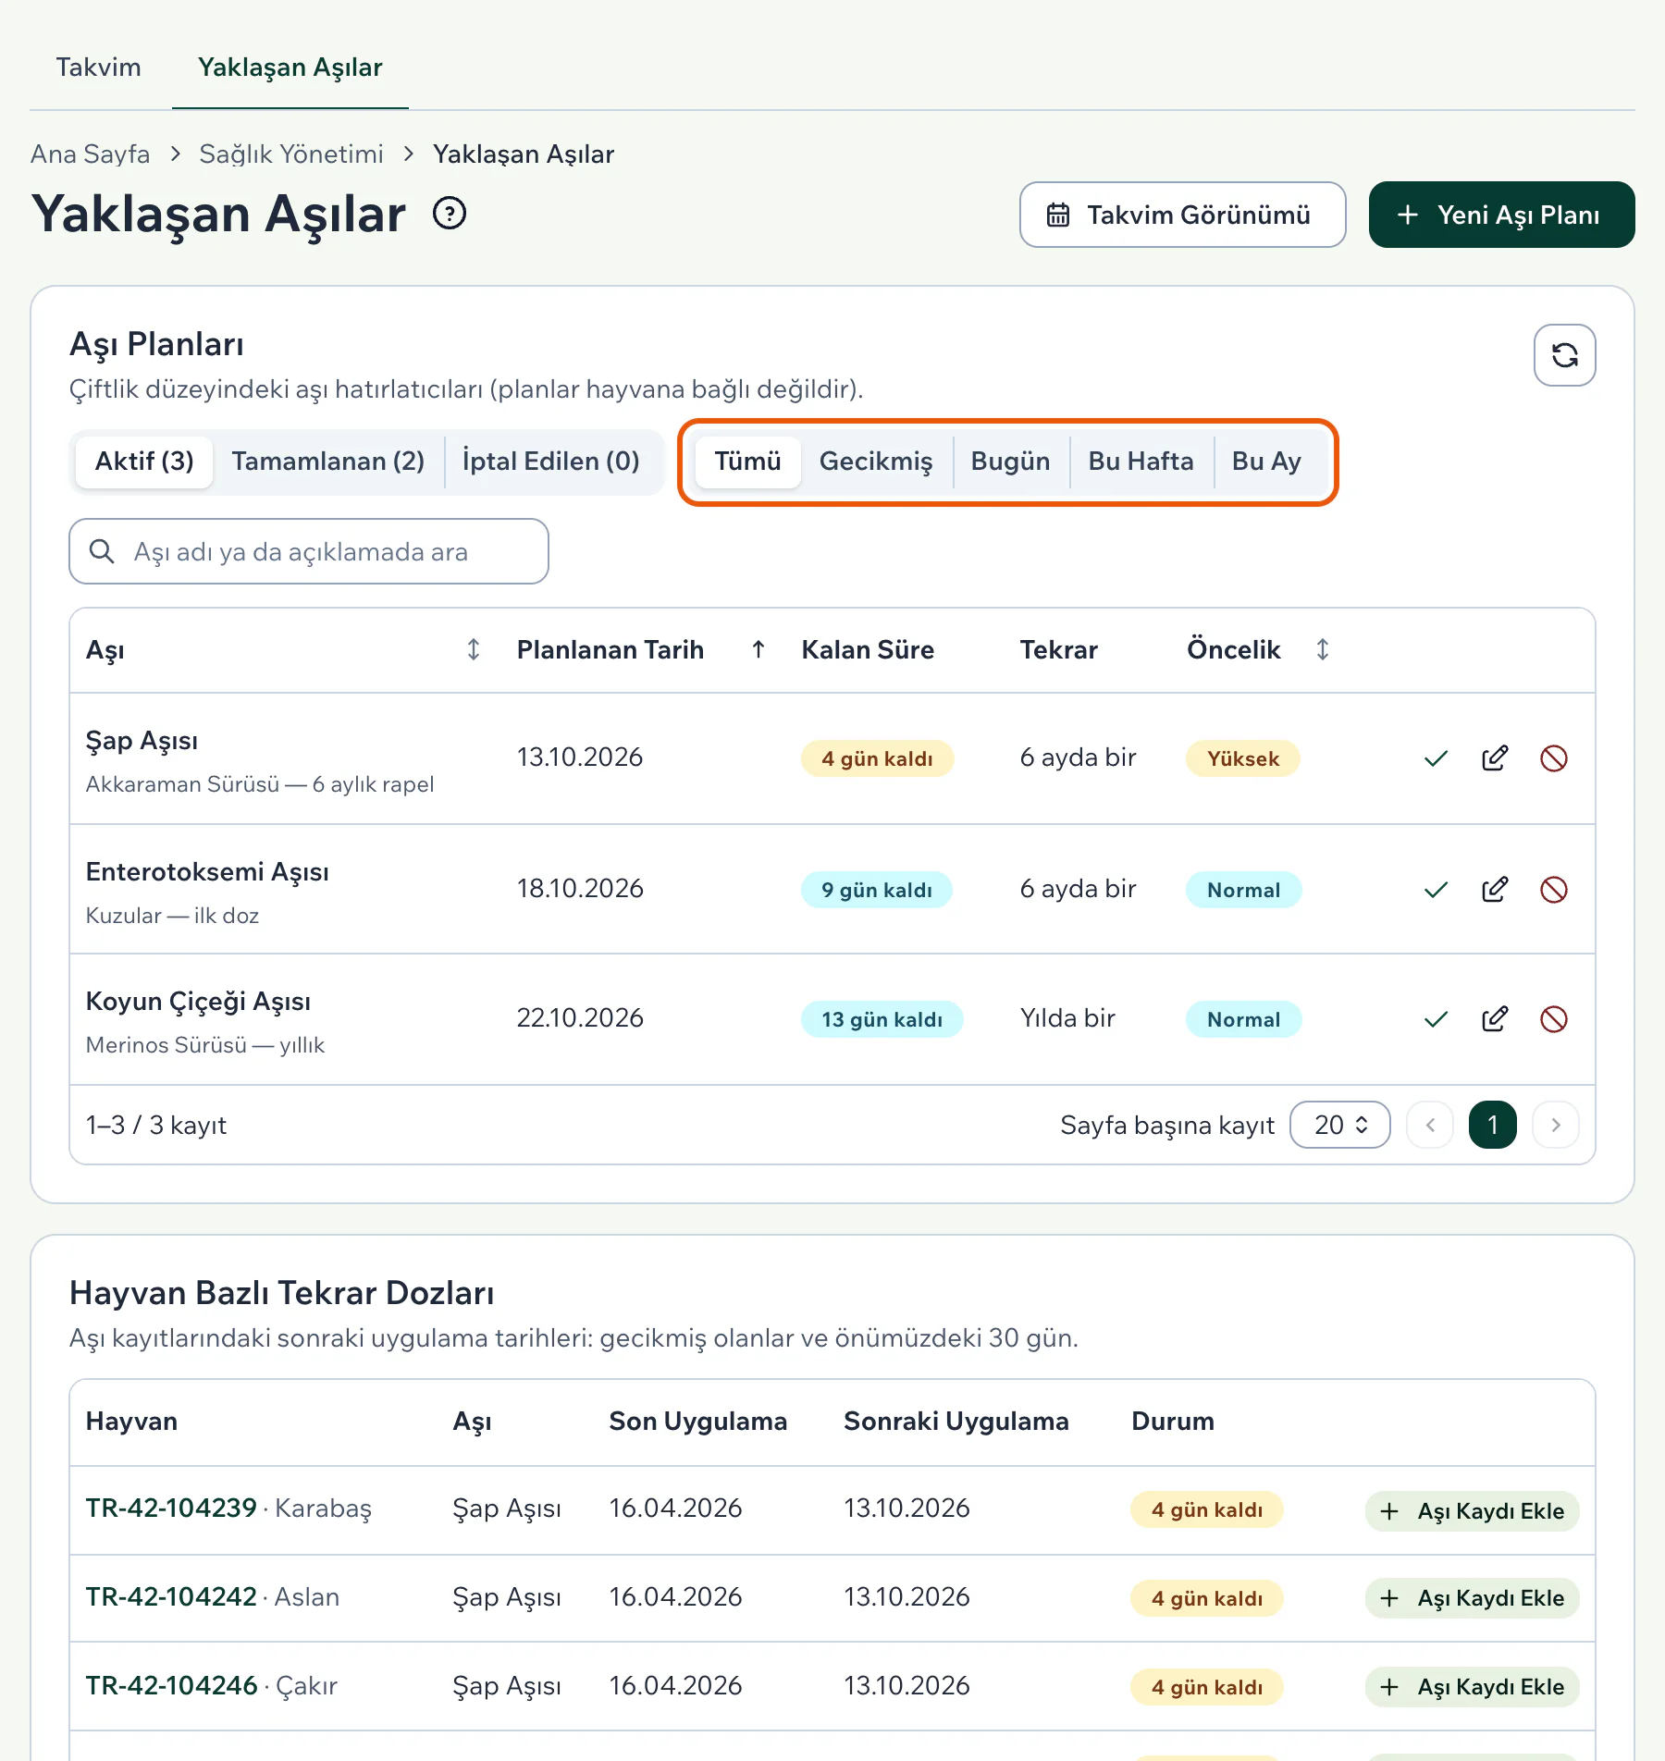Add Aşı Kaydı for Karabaş

click(1472, 1511)
